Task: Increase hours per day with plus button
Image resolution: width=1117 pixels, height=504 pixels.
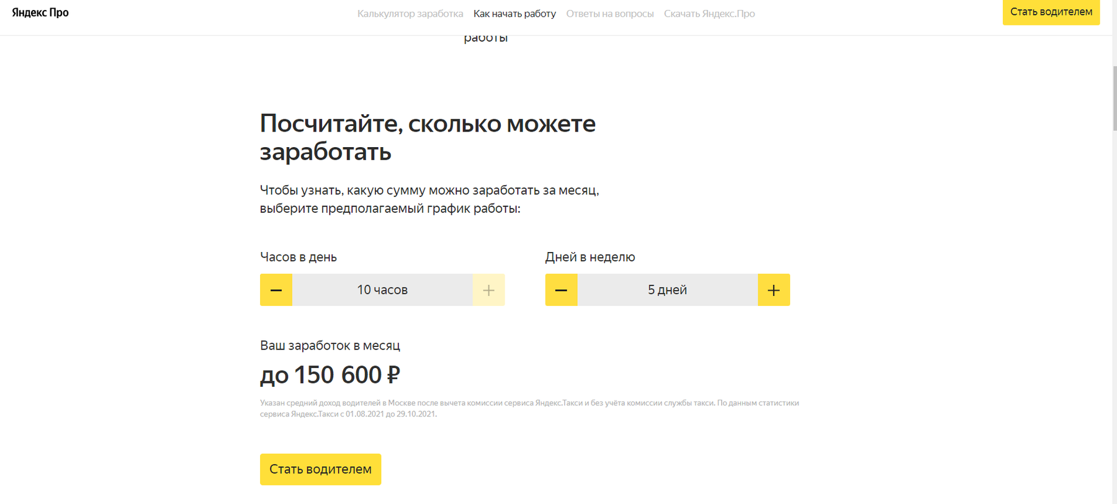Action: [488, 290]
